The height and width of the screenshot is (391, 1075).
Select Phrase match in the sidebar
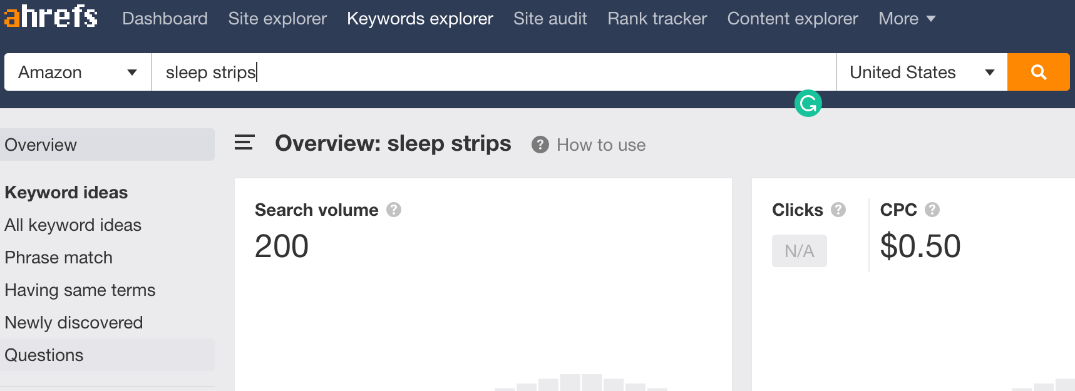pyautogui.click(x=59, y=258)
